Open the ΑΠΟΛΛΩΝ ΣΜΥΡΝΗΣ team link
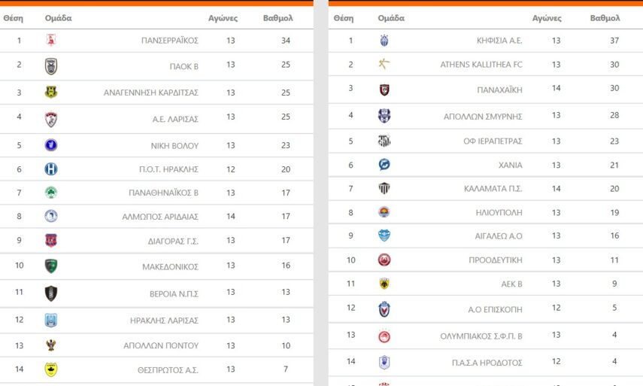This screenshot has width=643, height=386. (x=483, y=116)
